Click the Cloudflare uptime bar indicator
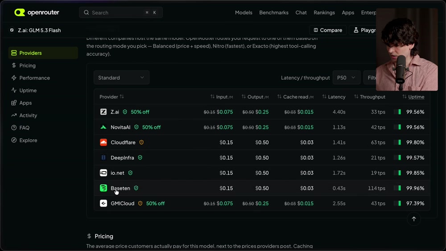 397,142
